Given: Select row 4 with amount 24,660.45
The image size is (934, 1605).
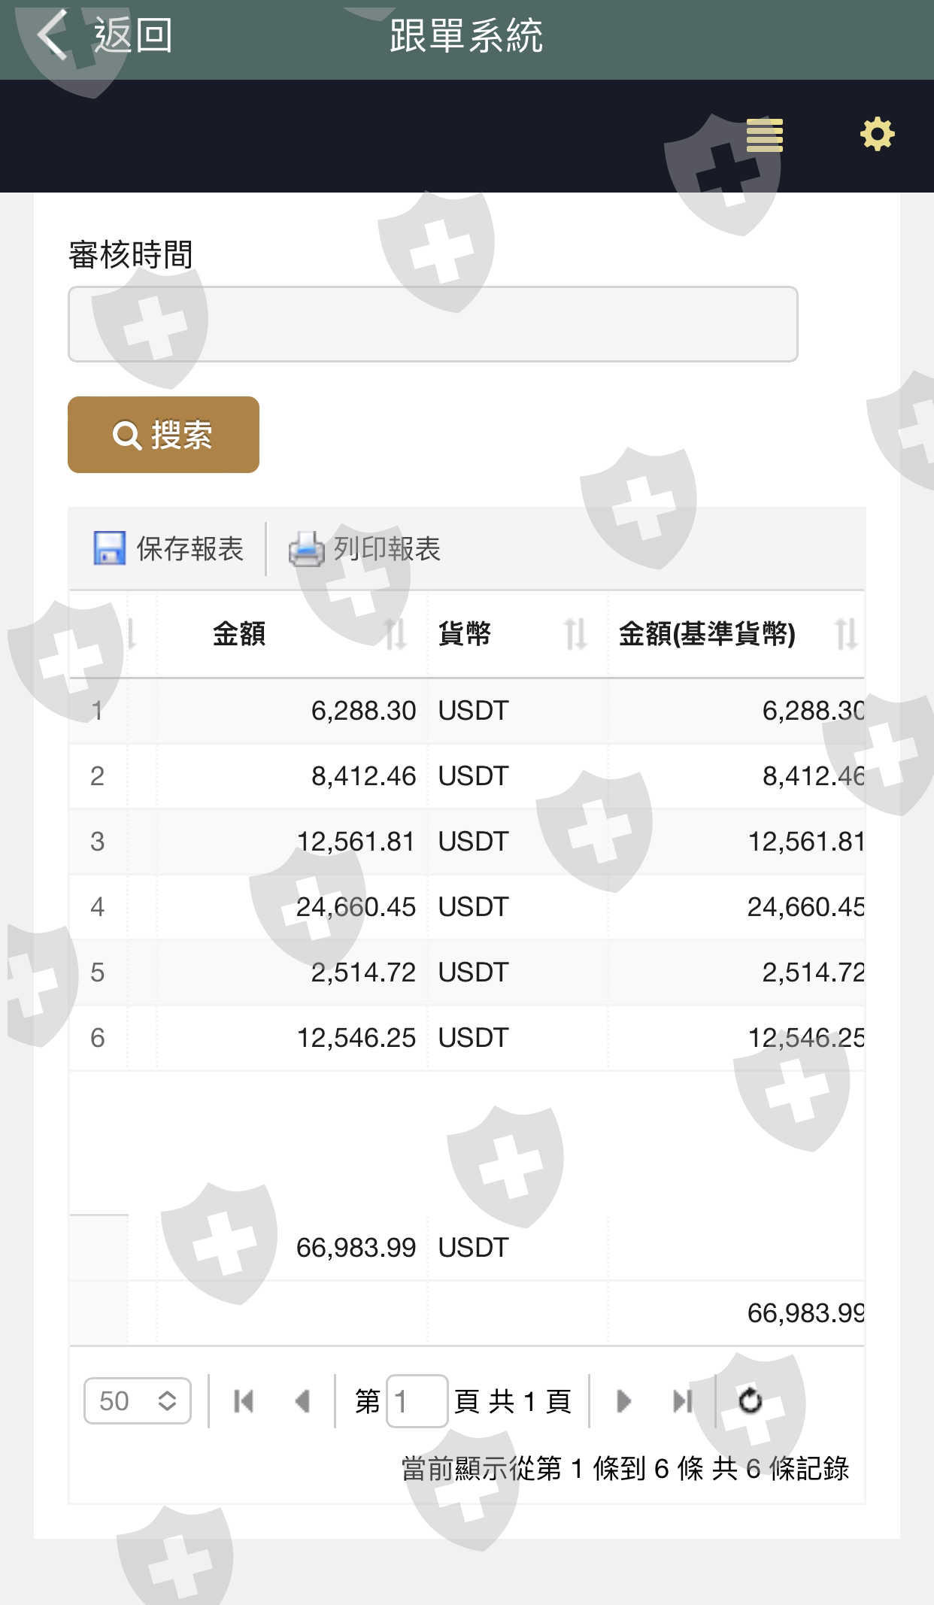Looking at the screenshot, I should pos(356,907).
